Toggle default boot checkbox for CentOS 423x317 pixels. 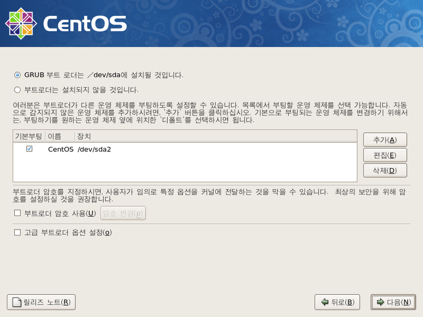pos(29,149)
